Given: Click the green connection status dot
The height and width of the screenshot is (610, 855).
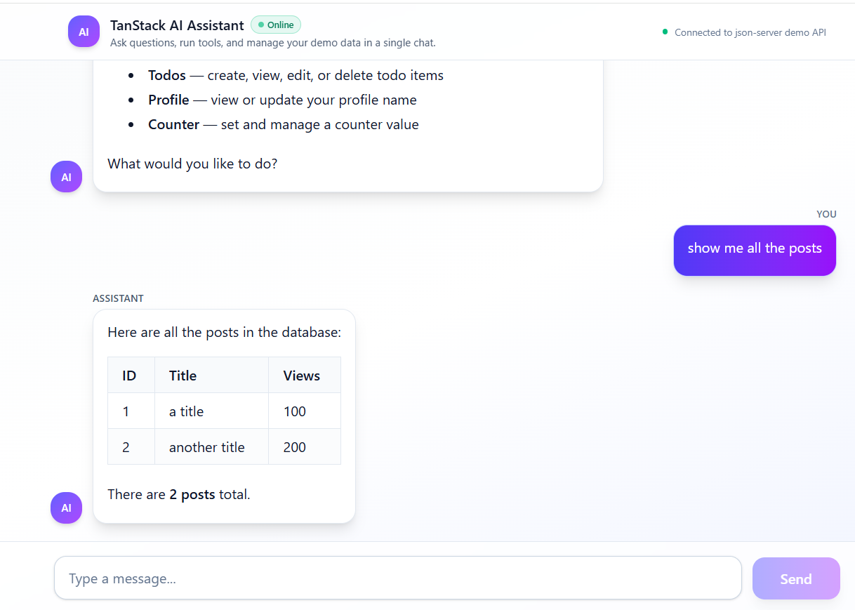Looking at the screenshot, I should [x=665, y=32].
